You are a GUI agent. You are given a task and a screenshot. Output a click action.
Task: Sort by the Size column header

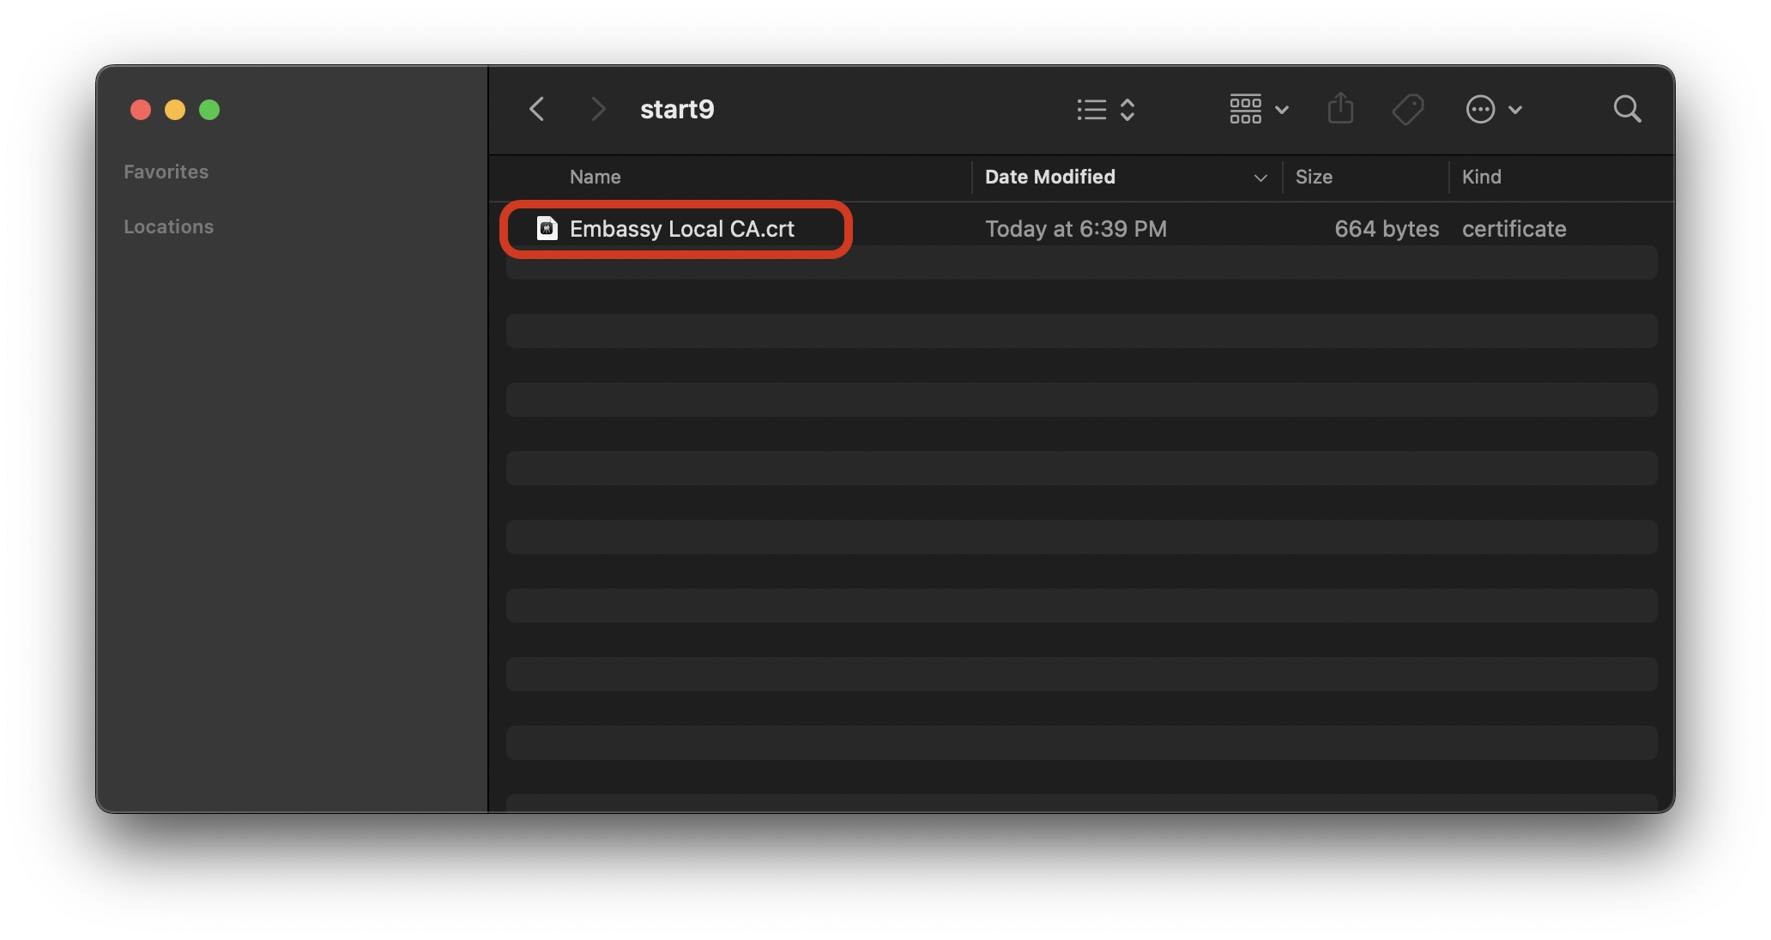click(1313, 177)
